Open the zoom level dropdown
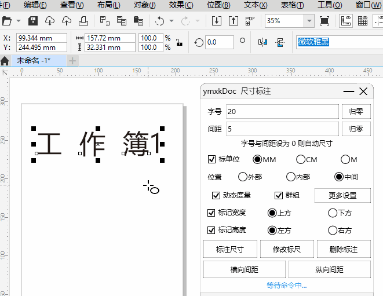 point(309,21)
